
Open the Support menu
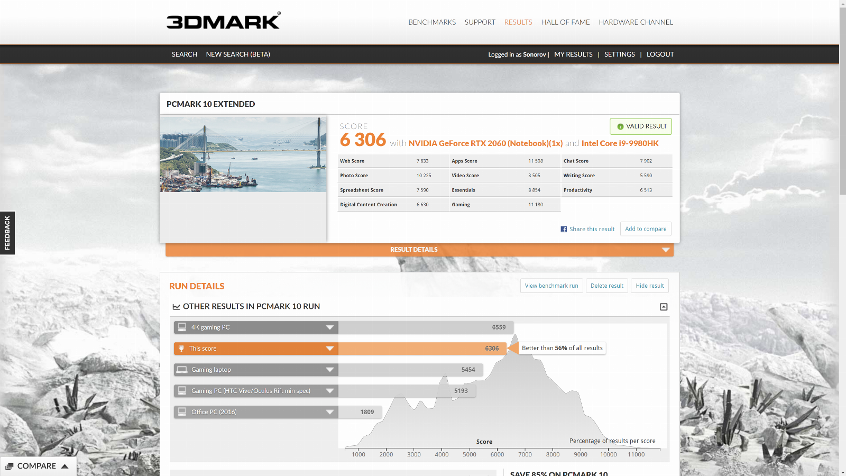click(480, 22)
